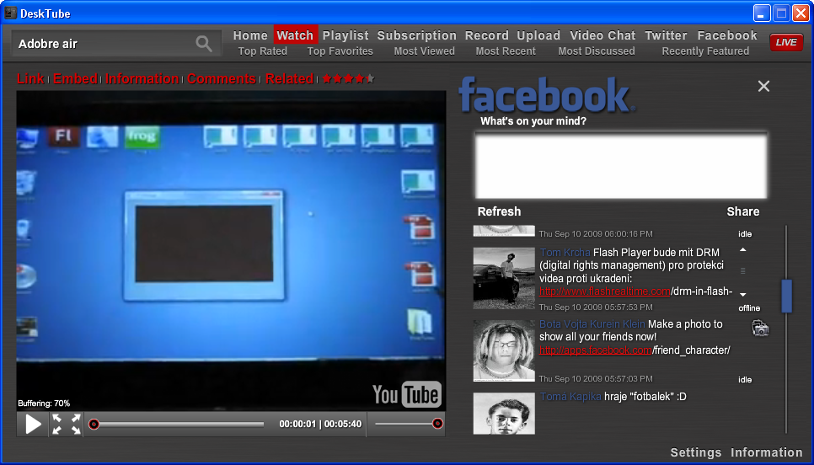814x465 pixels.
Task: Open the flashrealtime.com link
Action: click(605, 291)
